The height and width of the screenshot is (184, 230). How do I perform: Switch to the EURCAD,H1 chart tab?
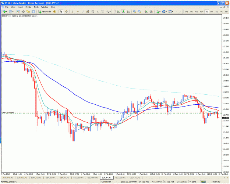36,177
